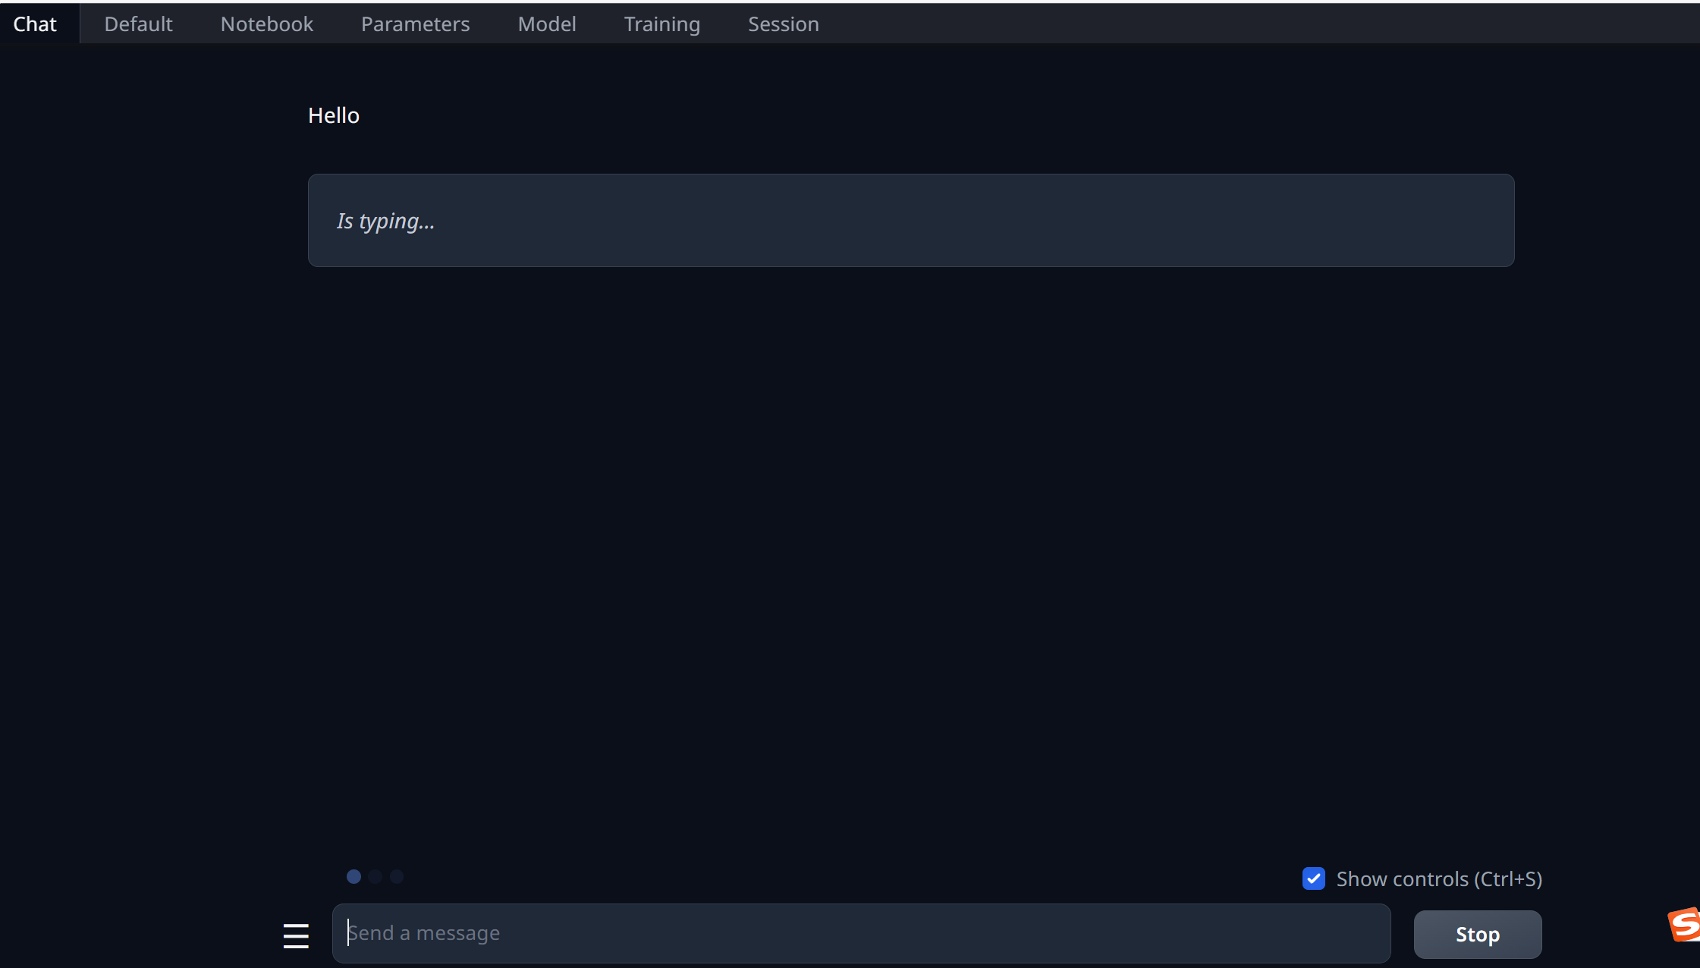The height and width of the screenshot is (968, 1700).
Task: Click blank tab bar right of Session
Action: pos(1214,24)
